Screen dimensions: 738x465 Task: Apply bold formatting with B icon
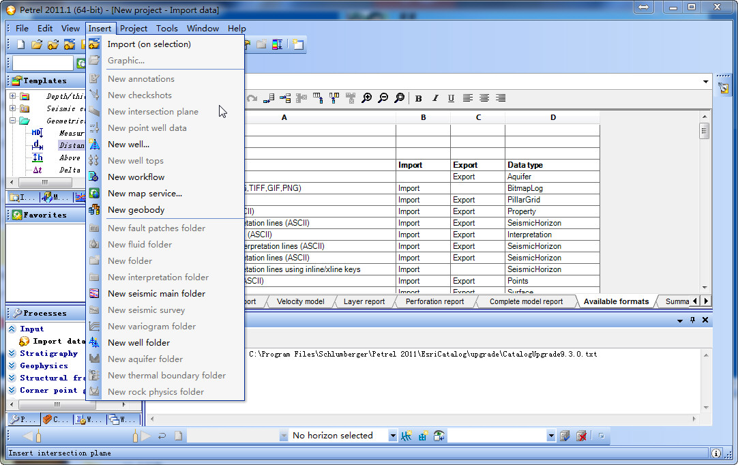coord(418,98)
